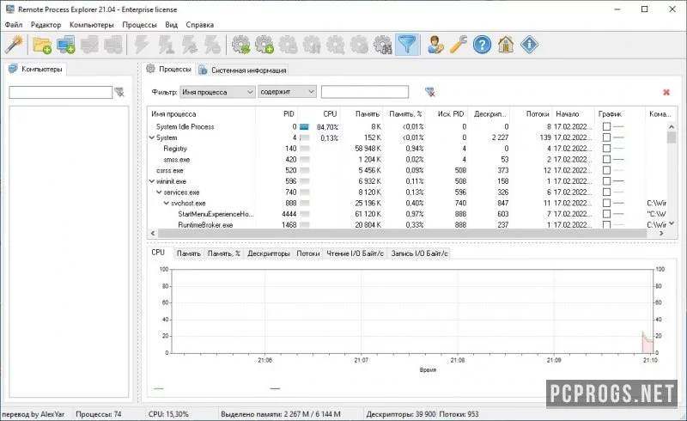
Task: Open the Файл menu
Action: click(x=14, y=25)
